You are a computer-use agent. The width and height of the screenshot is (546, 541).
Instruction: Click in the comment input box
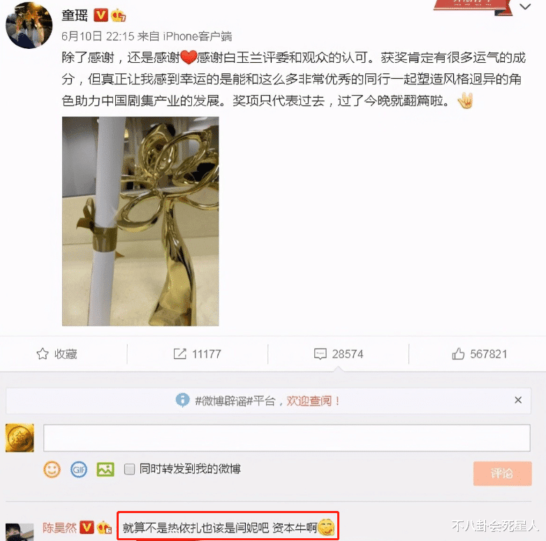coord(286,438)
